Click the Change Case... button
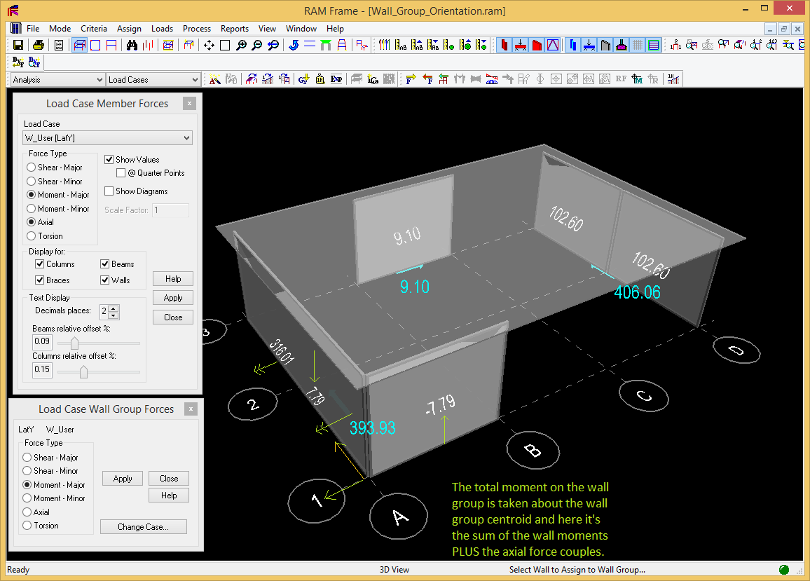The width and height of the screenshot is (810, 581). click(x=143, y=527)
